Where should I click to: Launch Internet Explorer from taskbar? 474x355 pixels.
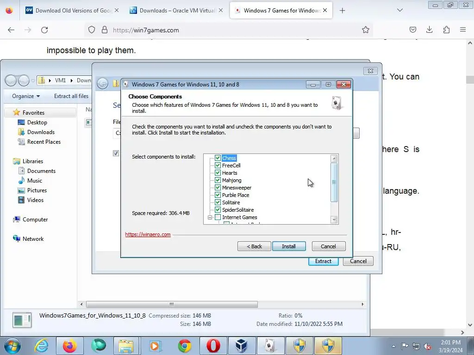pyautogui.click(x=41, y=346)
